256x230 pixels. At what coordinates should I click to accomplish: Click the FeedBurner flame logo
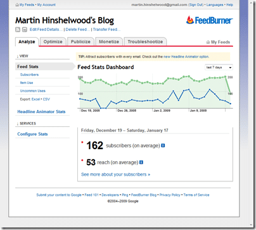[190, 20]
